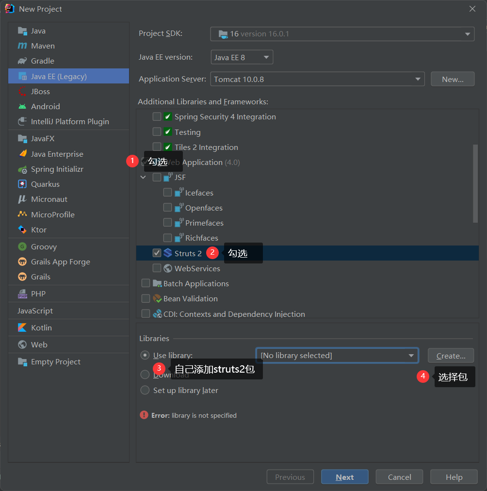Select IntelliJ Platform Plugin icon
487x491 pixels.
coord(22,121)
